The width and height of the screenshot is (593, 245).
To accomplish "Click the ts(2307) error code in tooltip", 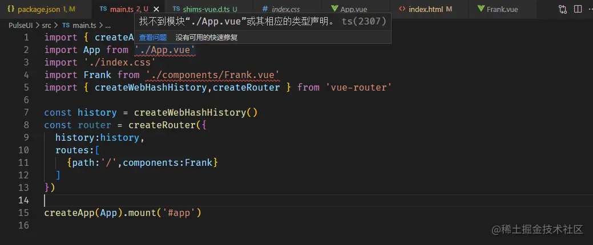I will (364, 22).
